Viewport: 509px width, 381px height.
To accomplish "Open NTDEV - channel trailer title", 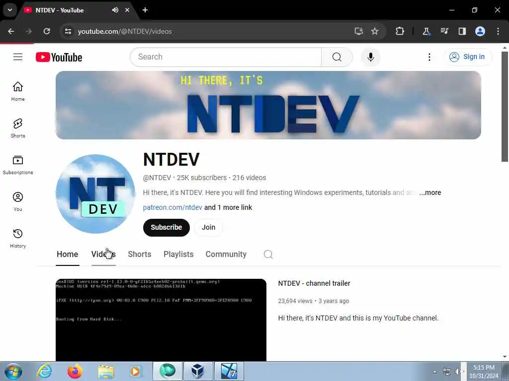I will point(314,283).
